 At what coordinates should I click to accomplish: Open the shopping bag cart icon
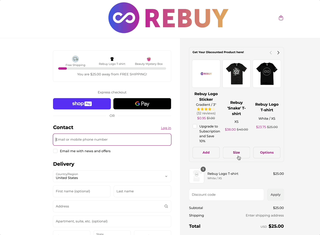pos(281,18)
